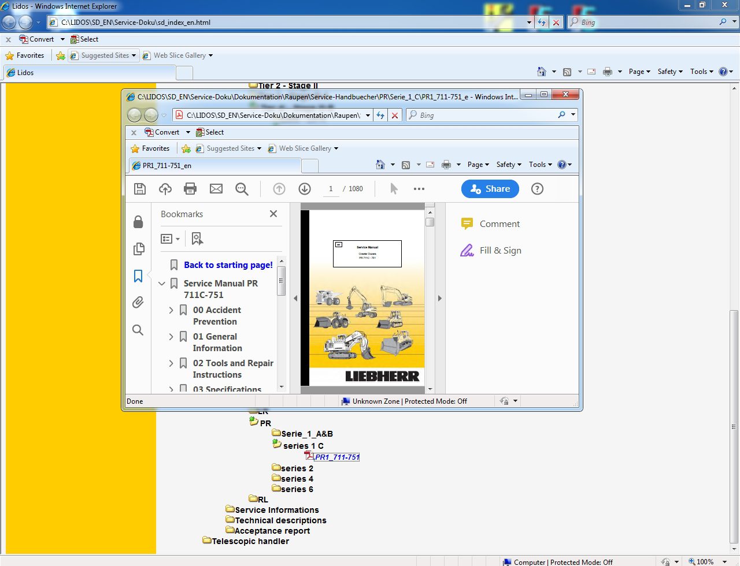Select the Lidos tab in main window
This screenshot has width=740, height=566.
[90, 73]
